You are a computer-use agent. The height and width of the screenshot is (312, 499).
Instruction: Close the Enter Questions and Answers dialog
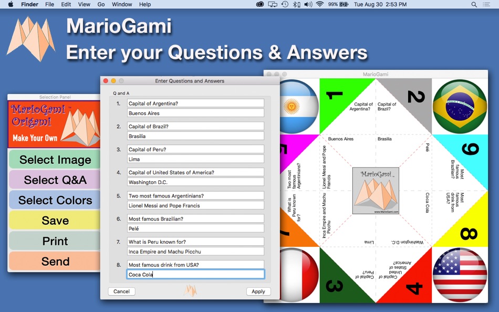point(106,81)
